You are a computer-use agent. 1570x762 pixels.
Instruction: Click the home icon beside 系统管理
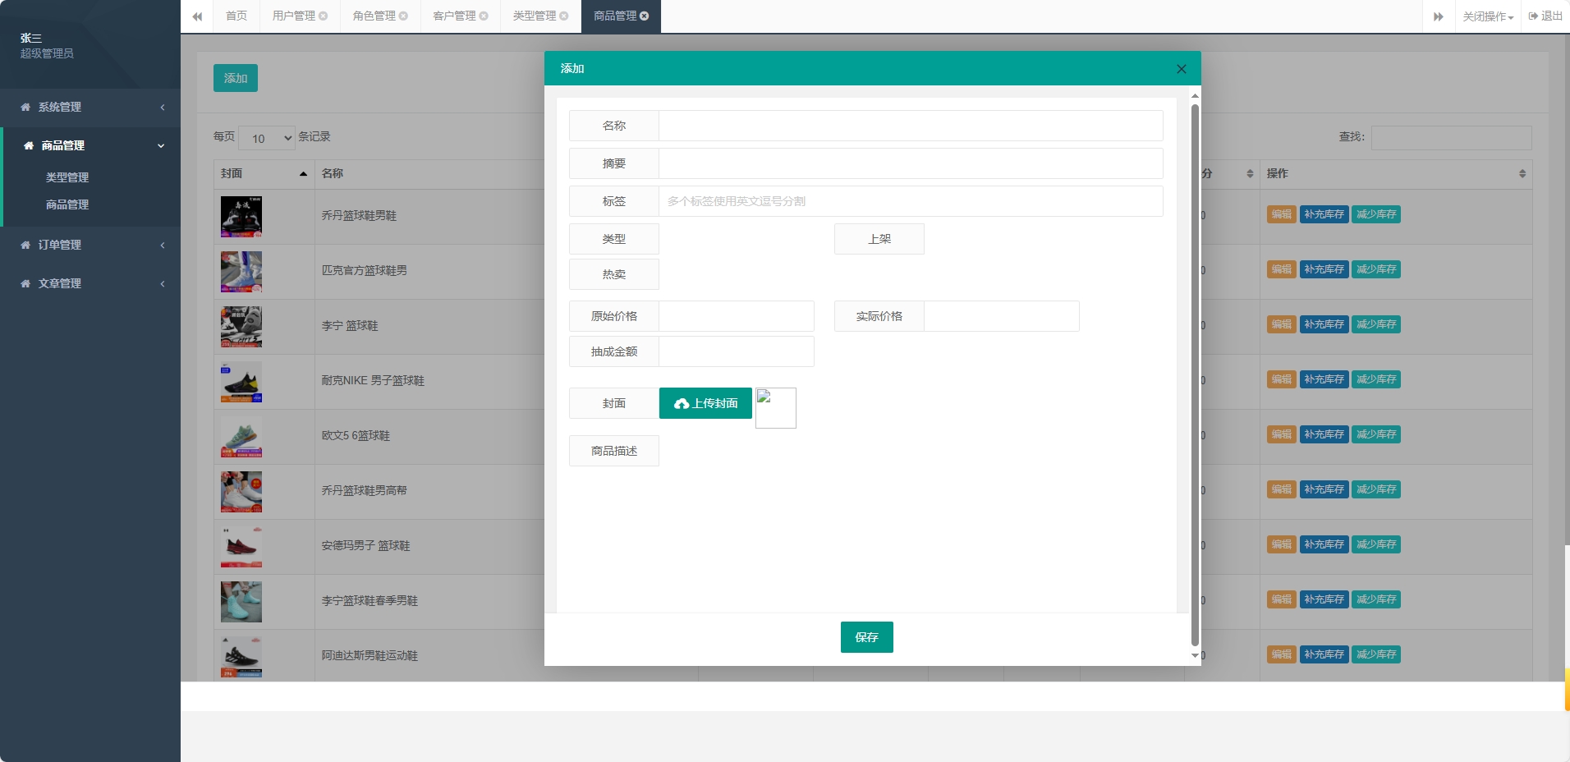click(x=25, y=108)
